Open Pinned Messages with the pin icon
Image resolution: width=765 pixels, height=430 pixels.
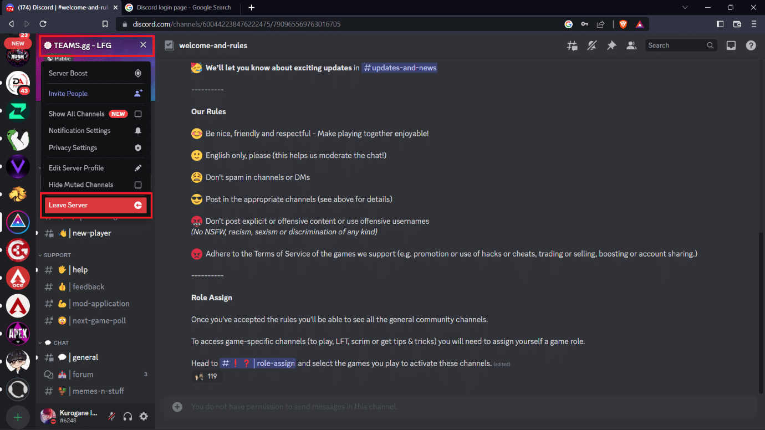click(611, 45)
